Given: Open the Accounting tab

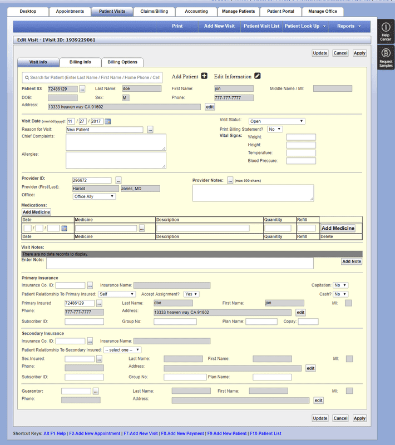Looking at the screenshot, I should (196, 12).
